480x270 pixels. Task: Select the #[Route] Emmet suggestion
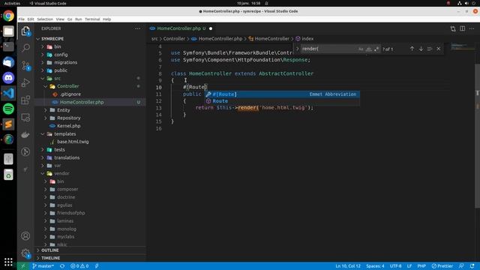tap(282, 94)
